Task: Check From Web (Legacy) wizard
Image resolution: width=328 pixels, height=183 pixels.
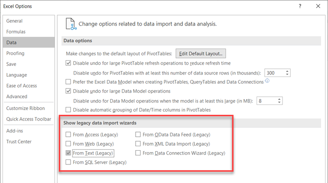Action: point(68,144)
